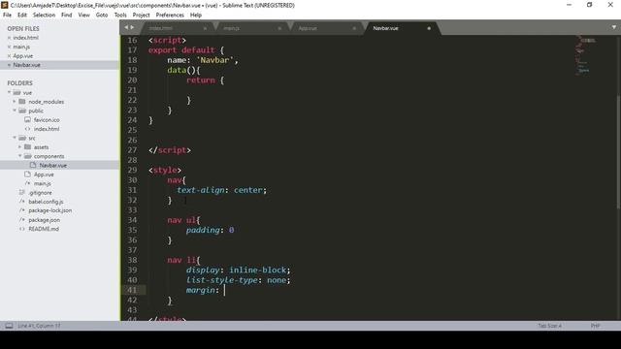Open the File menu
Image resolution: width=621 pixels, height=349 pixels.
(7, 16)
